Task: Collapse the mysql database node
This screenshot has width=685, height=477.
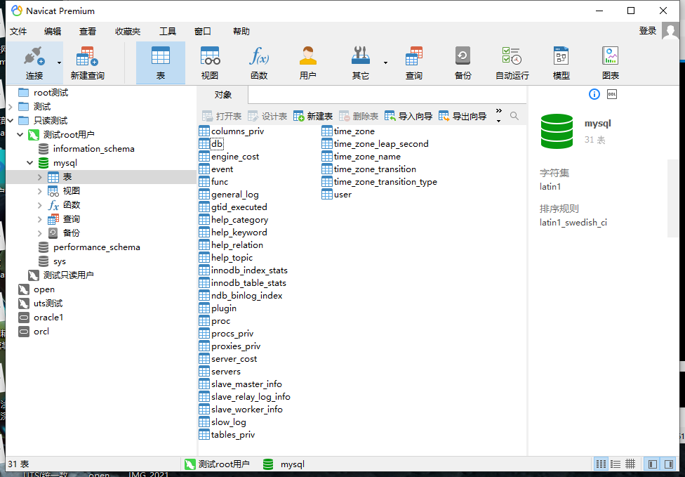Action: tap(29, 163)
